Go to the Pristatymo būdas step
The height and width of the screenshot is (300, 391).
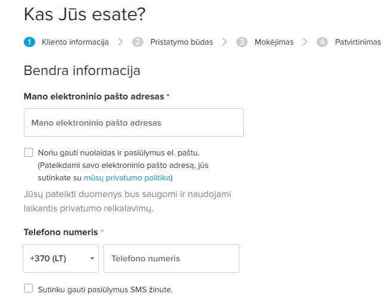coord(181,42)
